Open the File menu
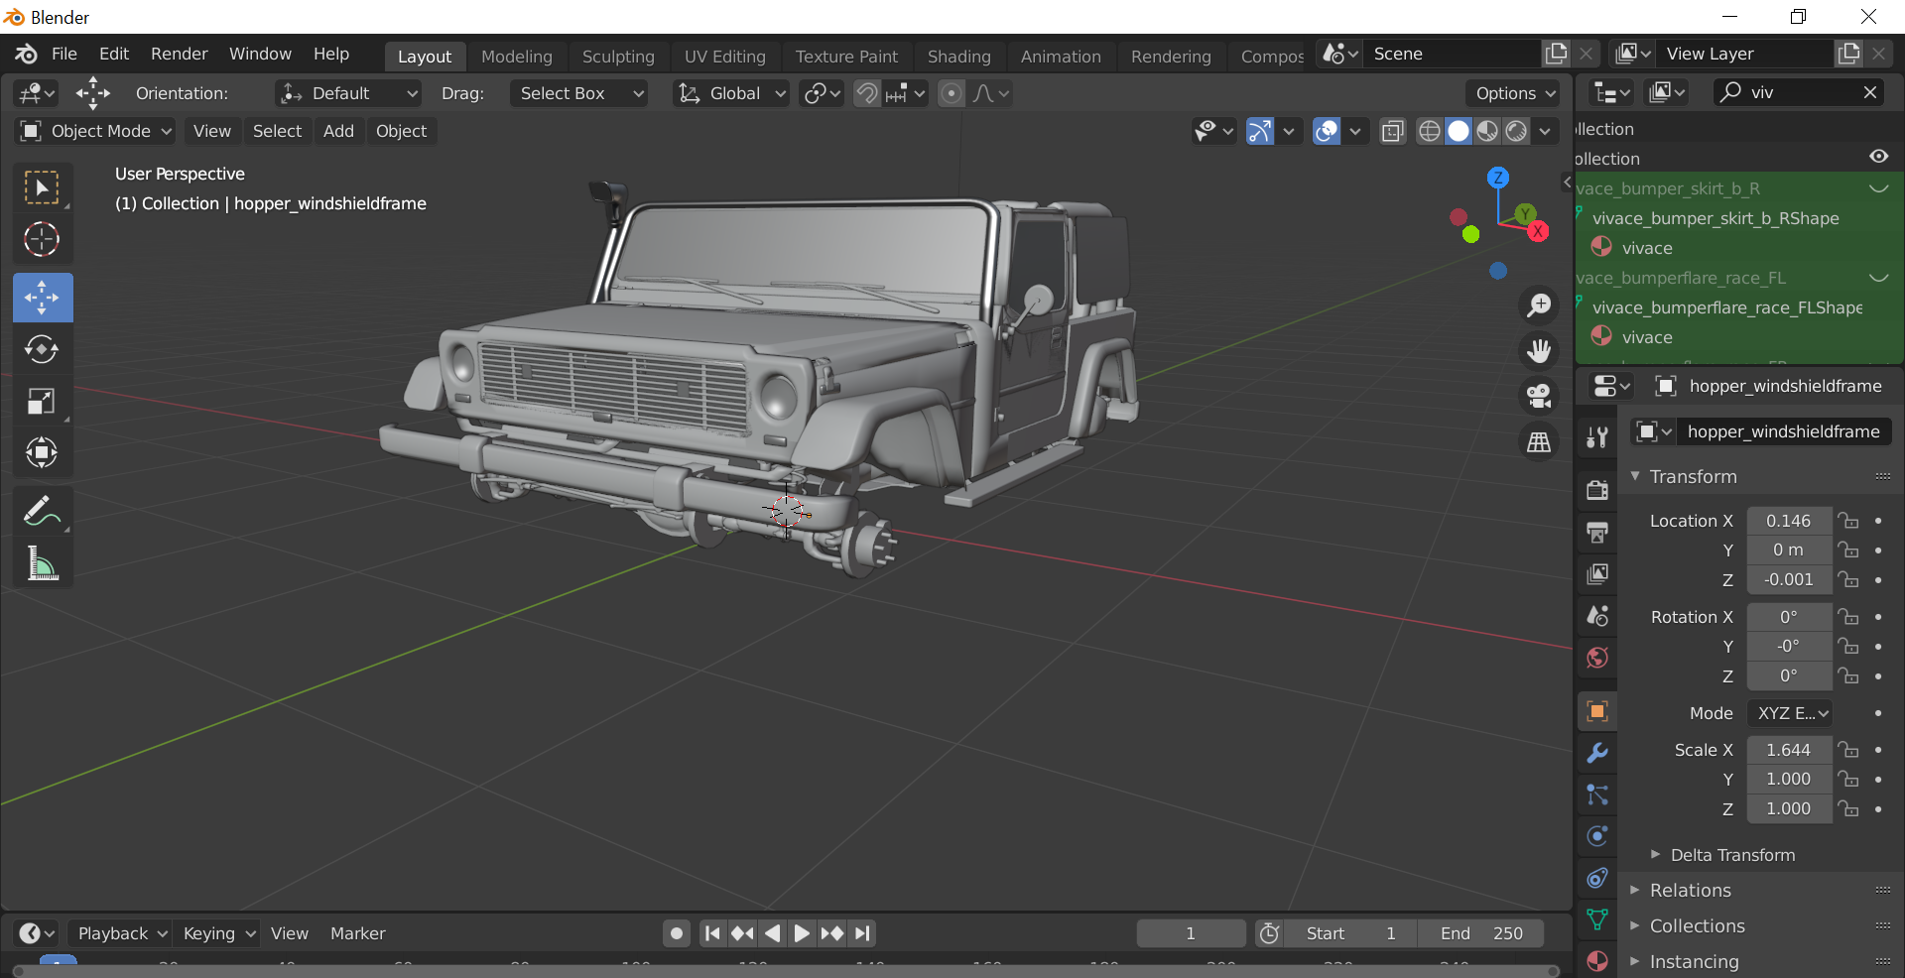This screenshot has width=1905, height=978. (64, 54)
